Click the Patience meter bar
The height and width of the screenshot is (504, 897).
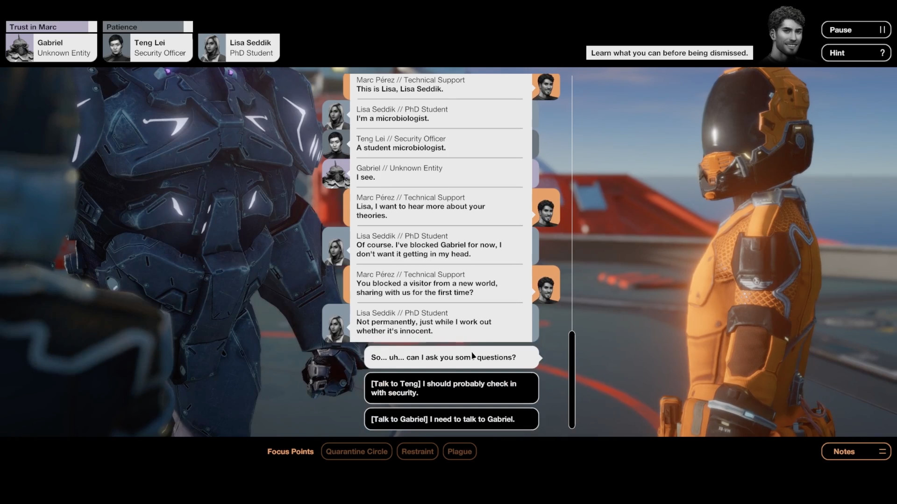click(147, 27)
